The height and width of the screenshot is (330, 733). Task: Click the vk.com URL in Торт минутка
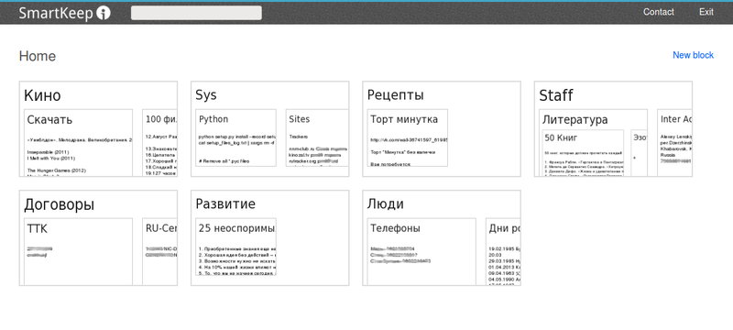click(409, 139)
